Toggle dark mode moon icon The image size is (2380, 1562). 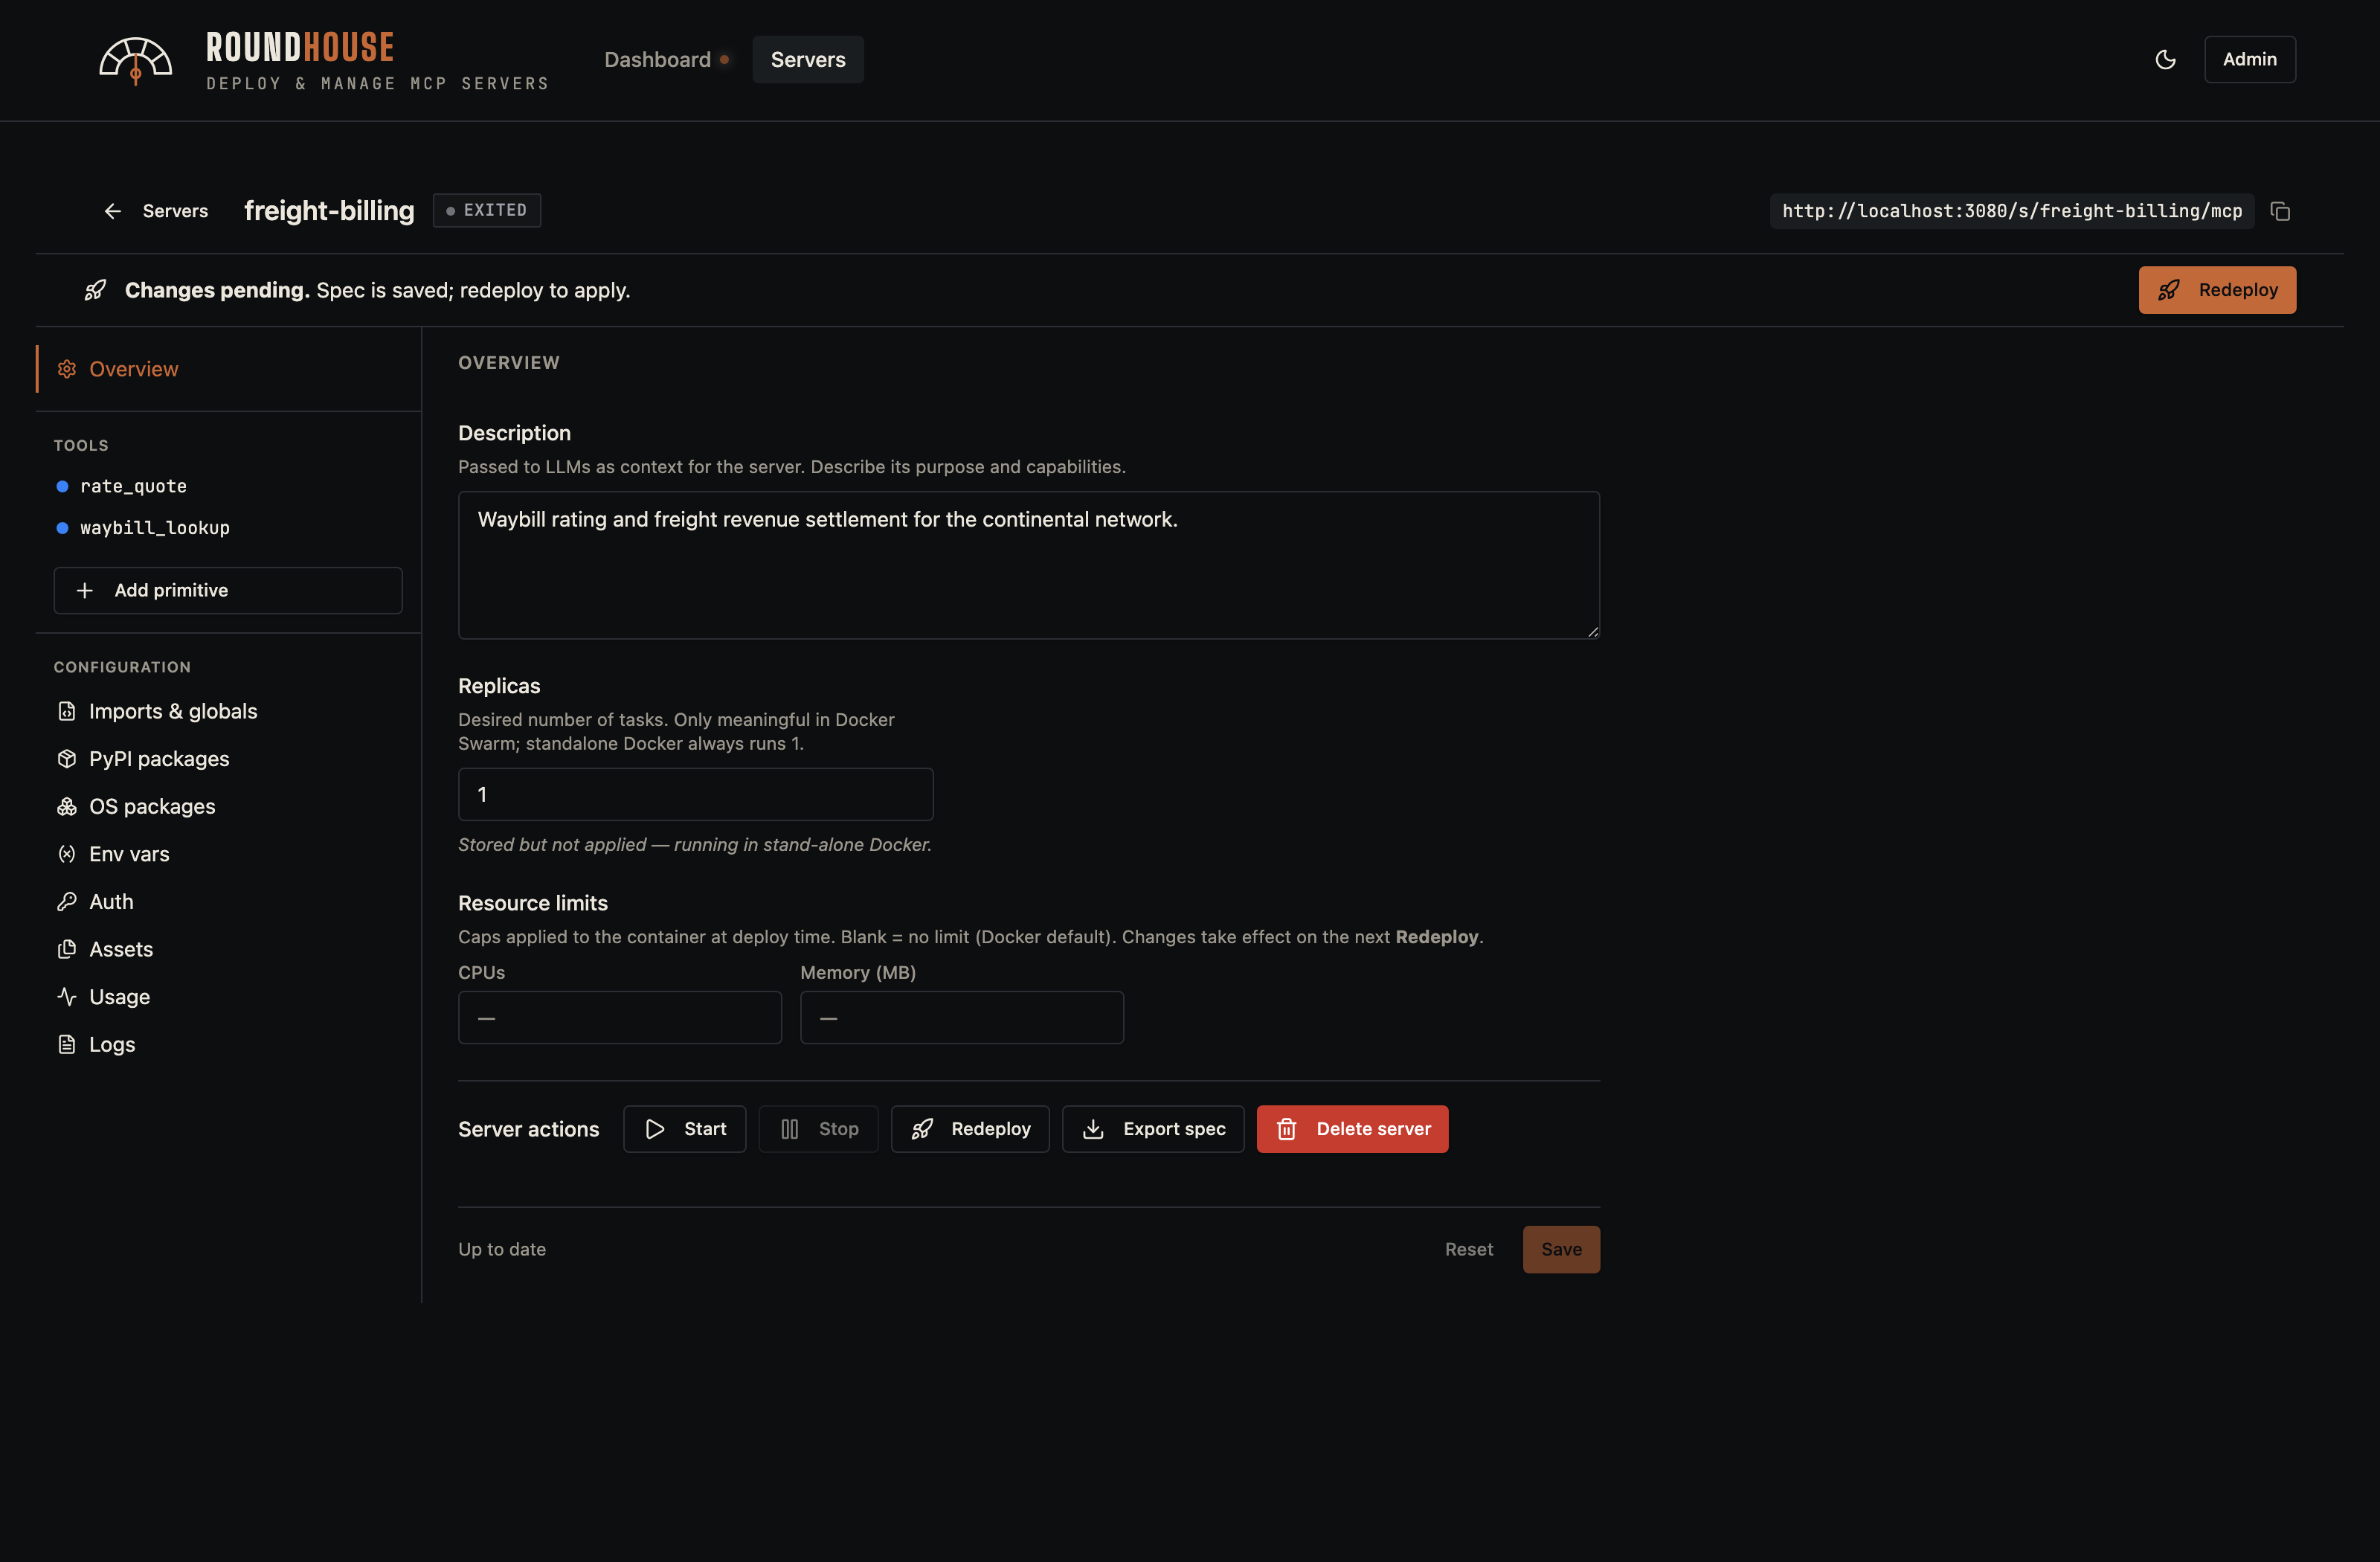point(2165,60)
